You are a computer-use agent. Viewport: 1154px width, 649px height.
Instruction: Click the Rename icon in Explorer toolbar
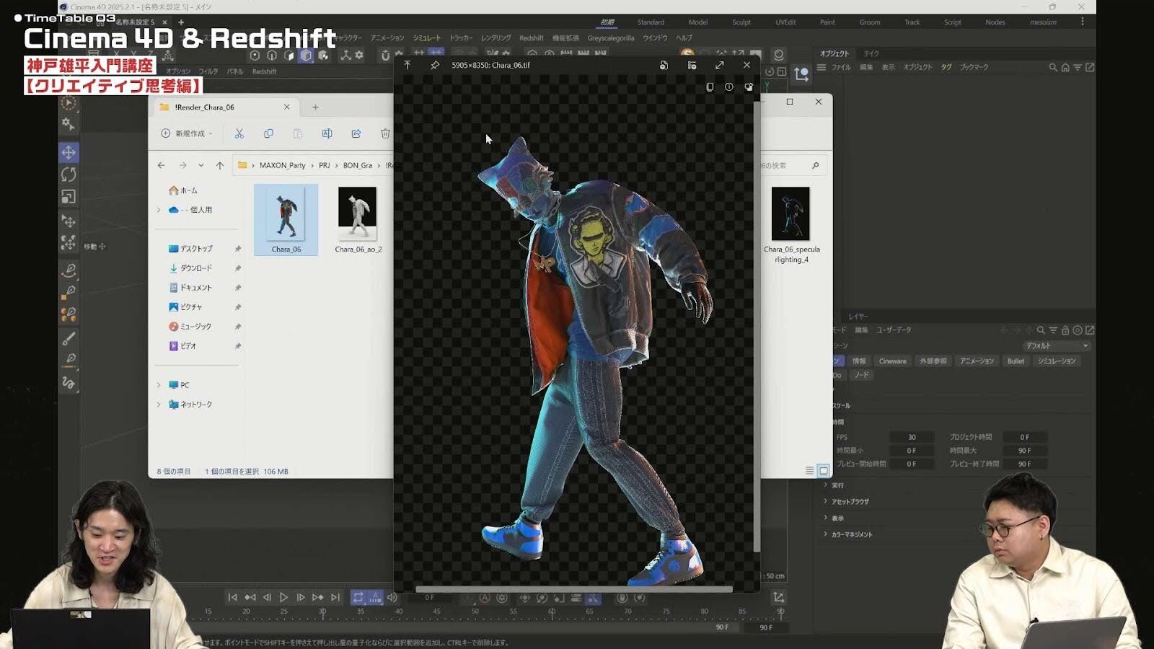coord(327,133)
